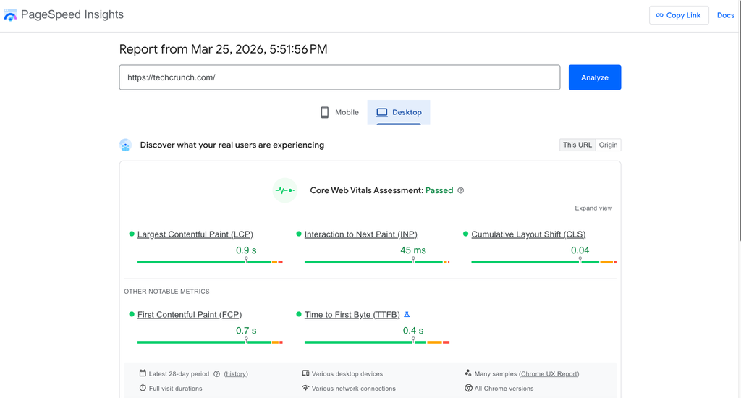Click the calendar icon beside Latest 28-day period
This screenshot has height=398, width=741.
(x=143, y=373)
